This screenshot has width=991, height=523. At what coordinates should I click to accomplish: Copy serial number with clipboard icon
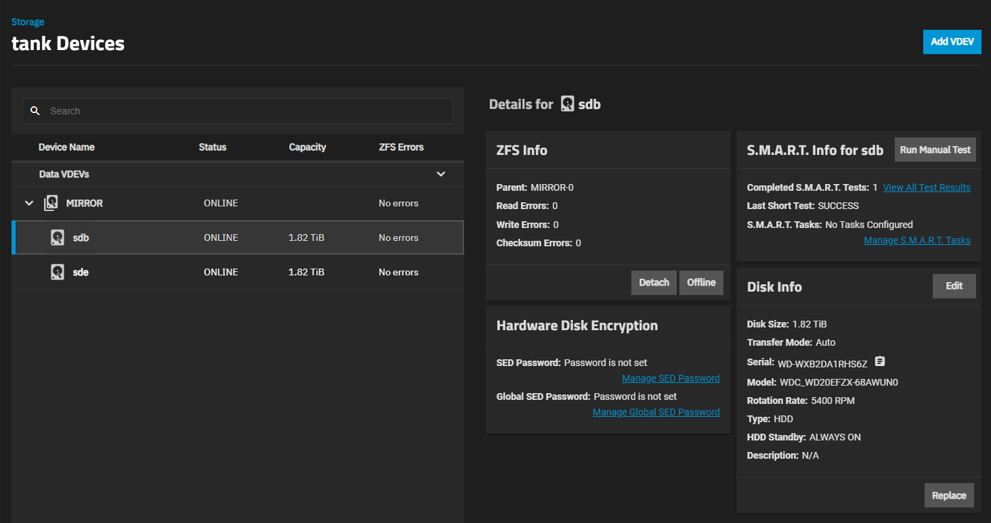880,361
